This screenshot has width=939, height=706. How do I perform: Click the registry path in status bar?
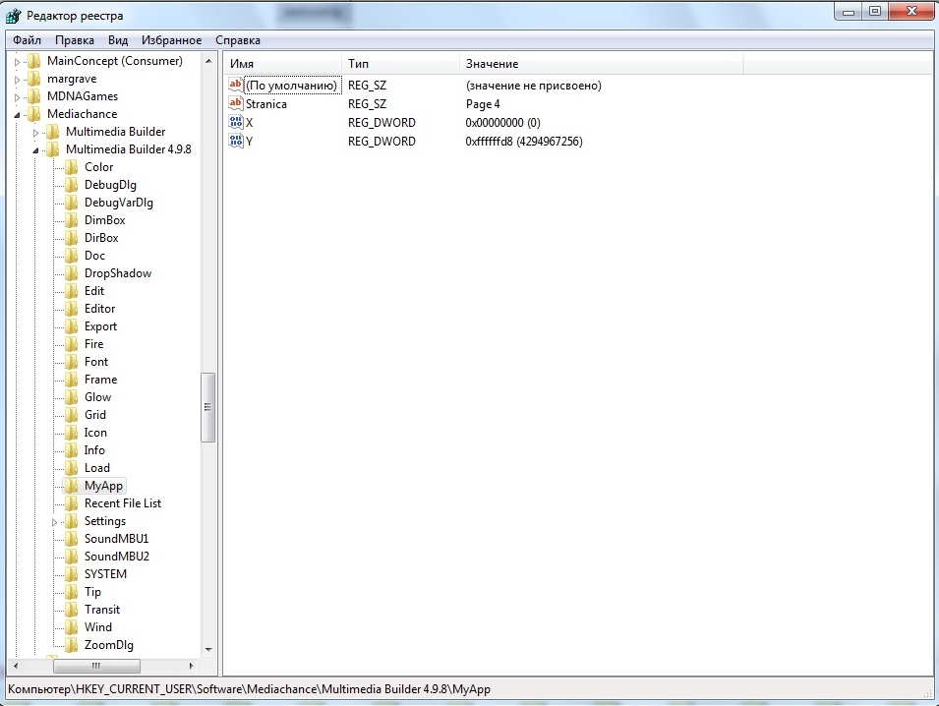[249, 688]
